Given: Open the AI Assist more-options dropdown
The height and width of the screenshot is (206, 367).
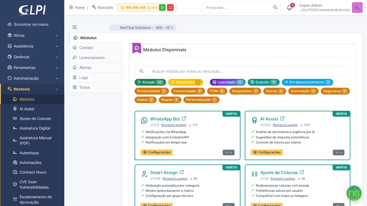Looking at the screenshot, I should point(339,152).
